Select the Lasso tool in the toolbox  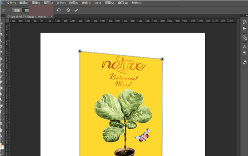point(2,35)
